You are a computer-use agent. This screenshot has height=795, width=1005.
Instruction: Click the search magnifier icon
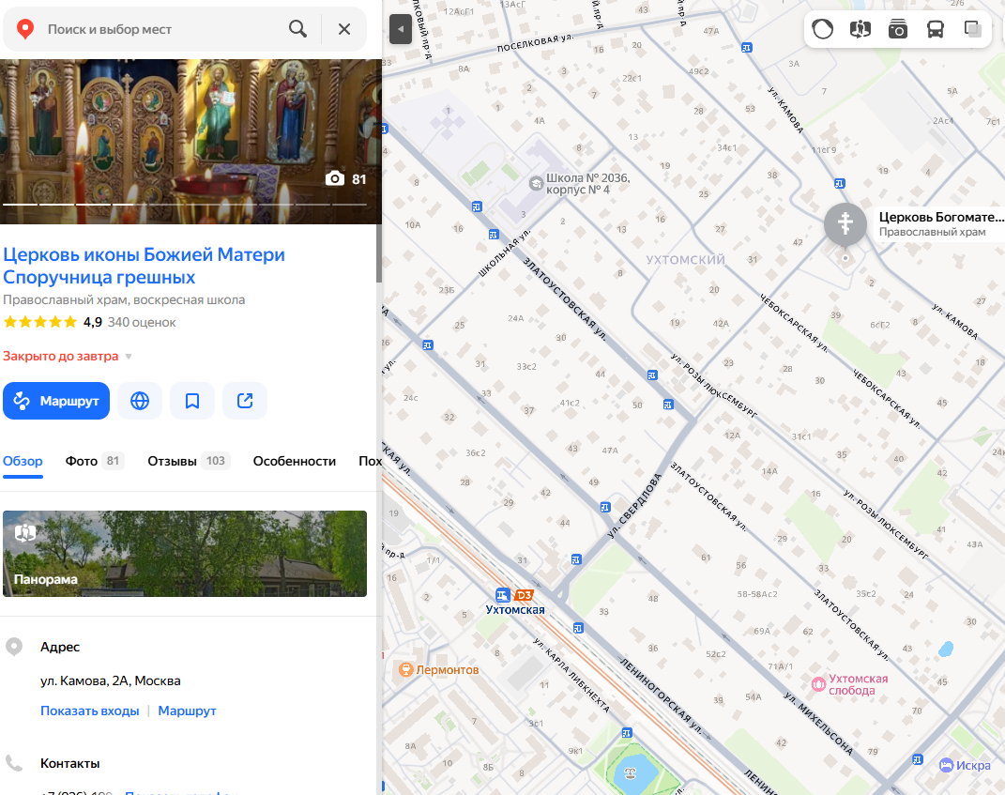point(297,29)
